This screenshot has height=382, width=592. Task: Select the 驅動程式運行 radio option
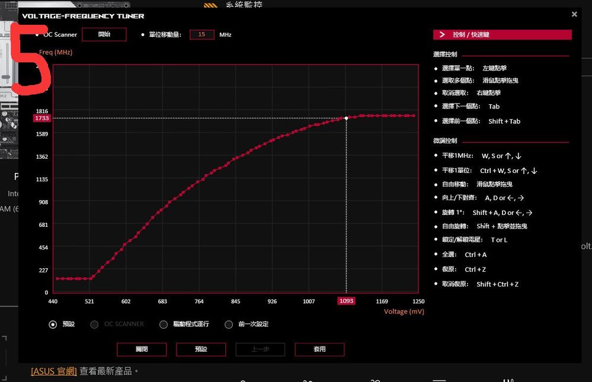point(164,324)
